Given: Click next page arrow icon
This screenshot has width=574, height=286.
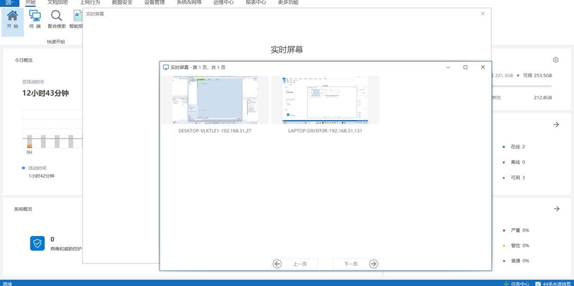Looking at the screenshot, I should [x=373, y=264].
